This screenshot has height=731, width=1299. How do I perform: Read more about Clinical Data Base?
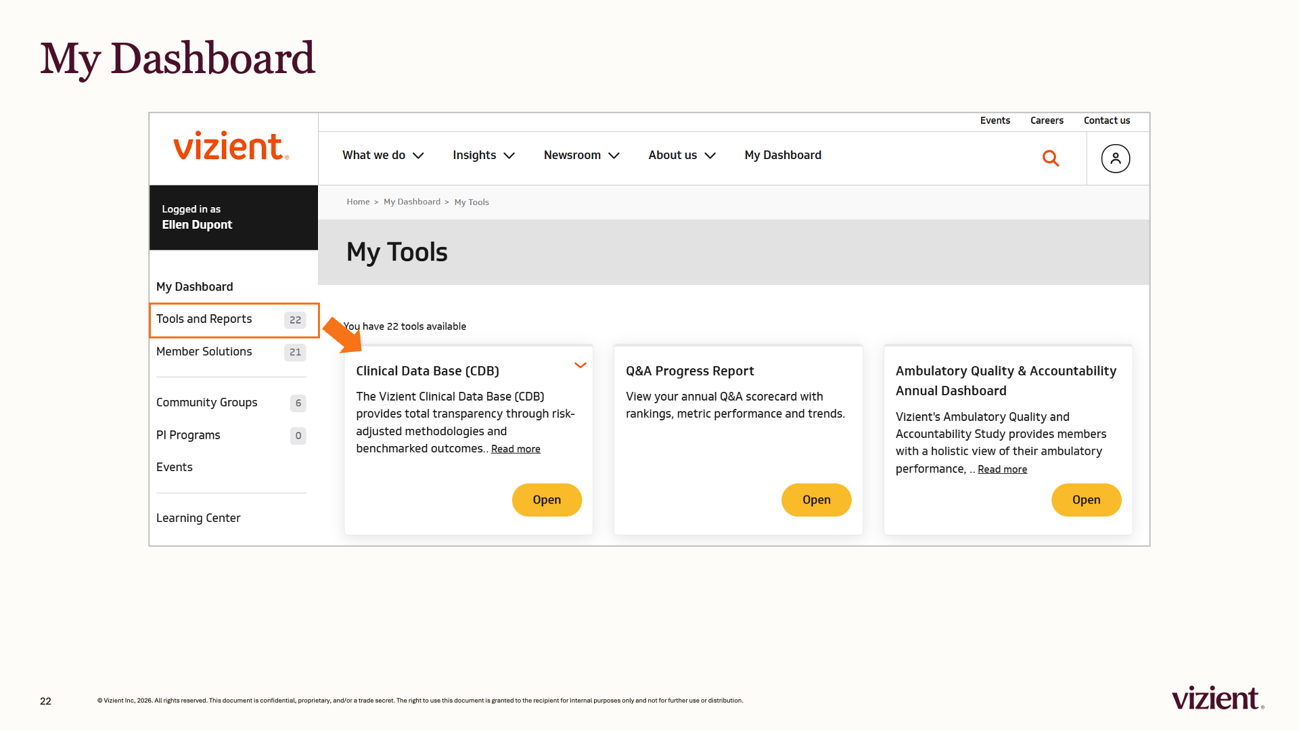pyautogui.click(x=516, y=449)
